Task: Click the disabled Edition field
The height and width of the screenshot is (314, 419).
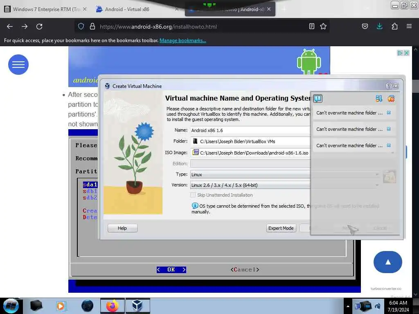Action: (250, 164)
